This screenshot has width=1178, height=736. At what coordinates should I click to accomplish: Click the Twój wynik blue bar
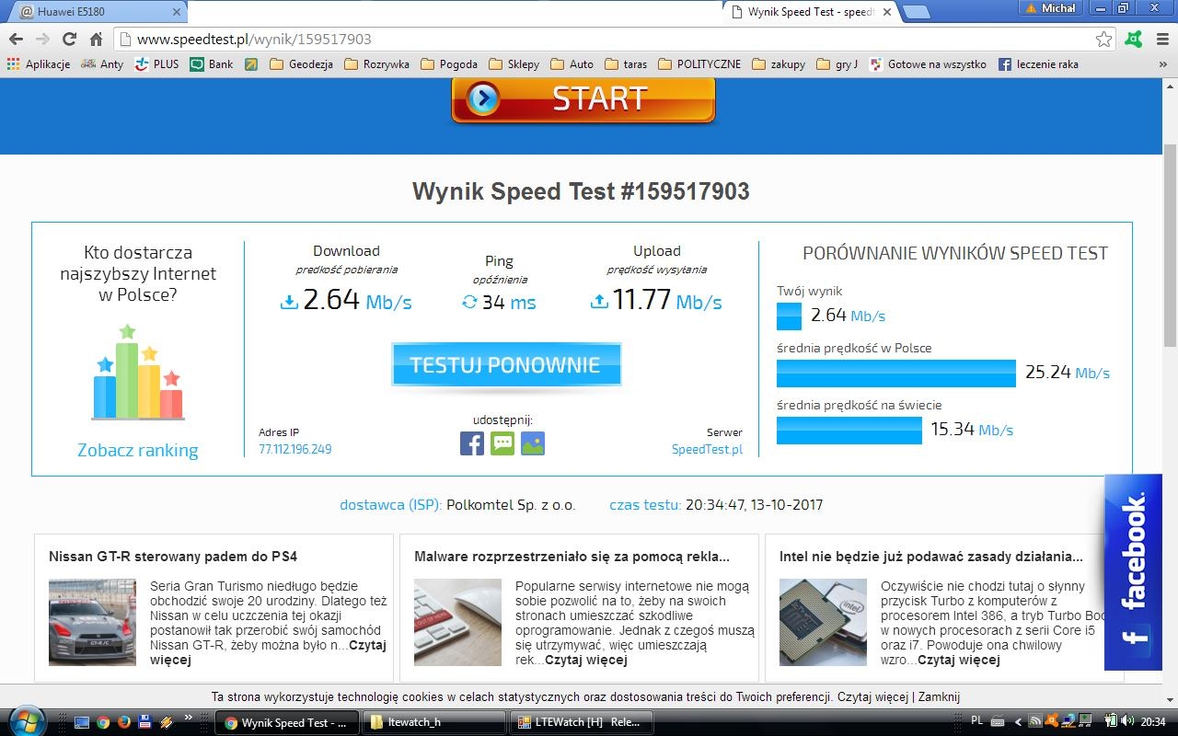point(789,316)
